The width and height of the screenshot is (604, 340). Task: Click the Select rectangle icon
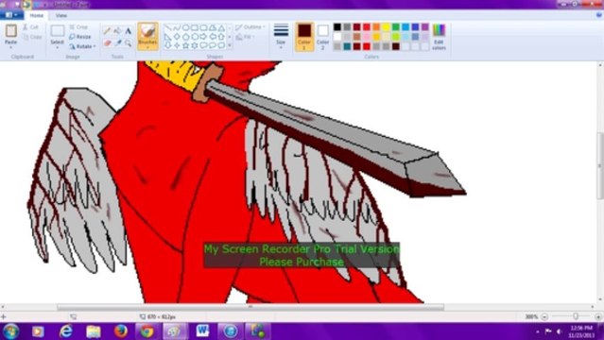click(x=58, y=31)
